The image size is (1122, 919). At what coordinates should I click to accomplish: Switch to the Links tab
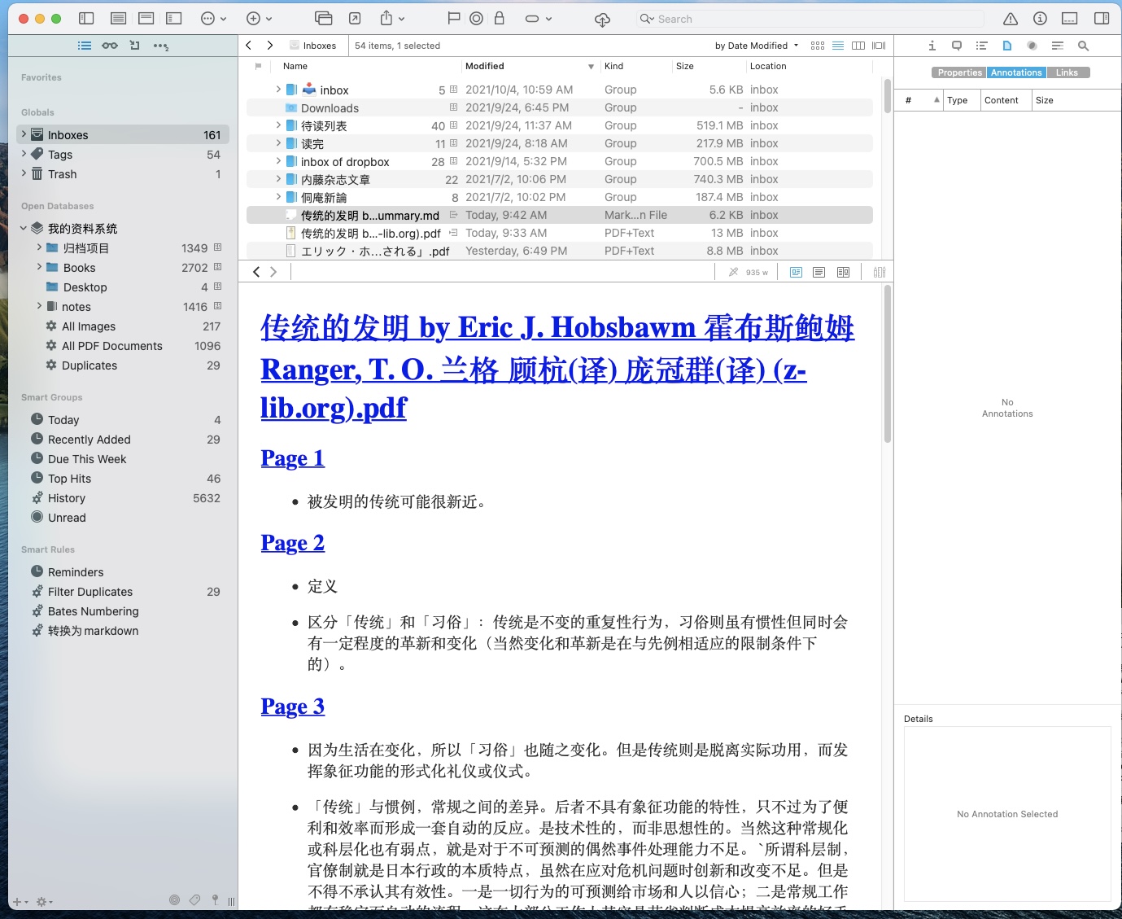1067,72
